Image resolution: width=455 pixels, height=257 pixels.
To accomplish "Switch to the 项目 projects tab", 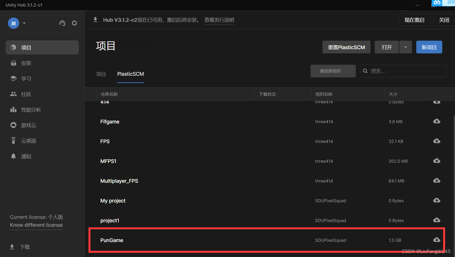I will pos(101,74).
